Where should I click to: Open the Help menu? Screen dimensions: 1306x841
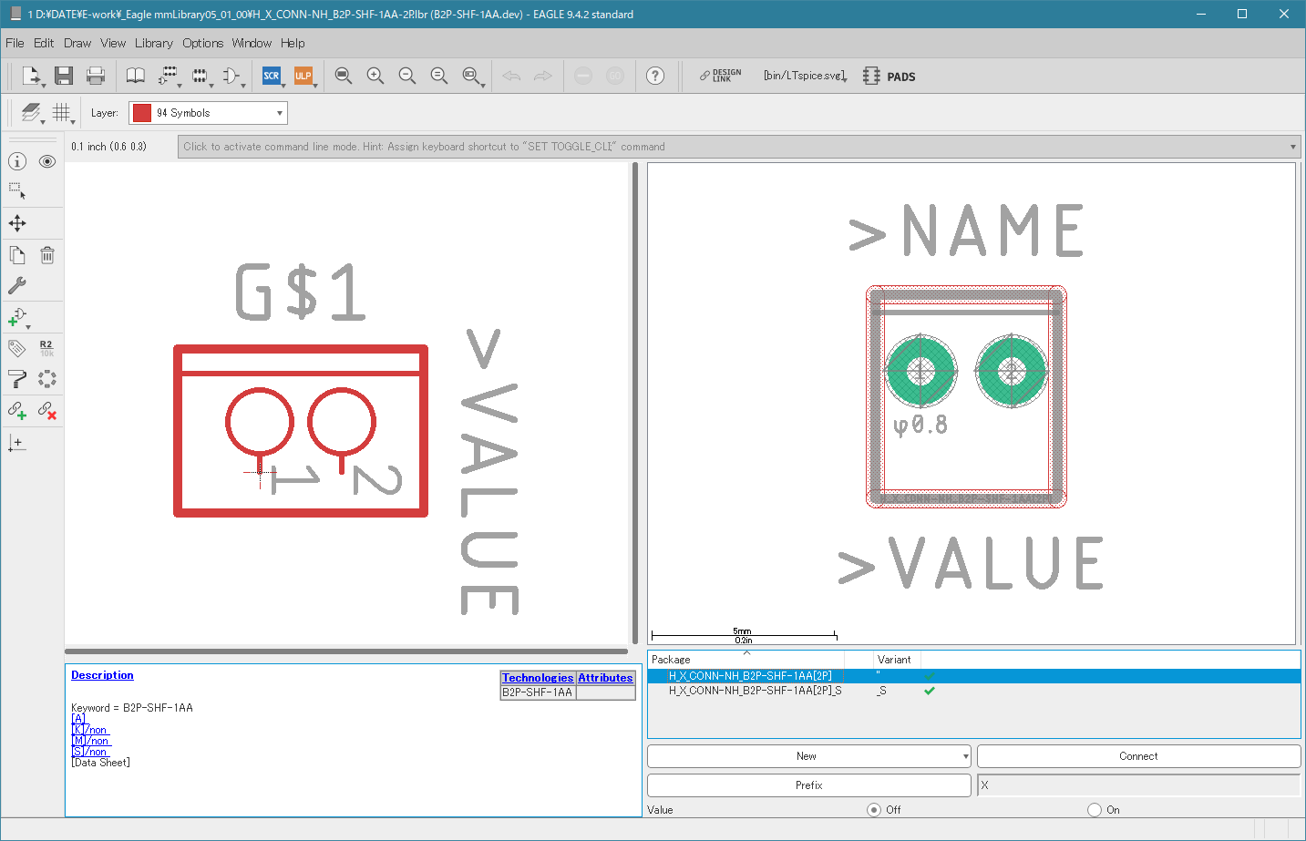click(293, 43)
